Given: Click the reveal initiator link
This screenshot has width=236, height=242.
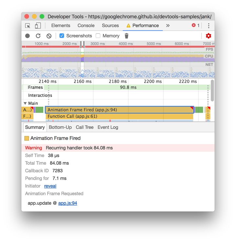Looking at the screenshot, I should [50, 186].
